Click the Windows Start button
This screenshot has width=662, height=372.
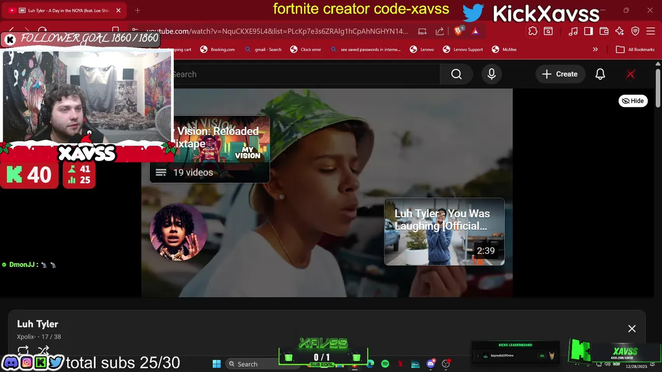coord(217,364)
